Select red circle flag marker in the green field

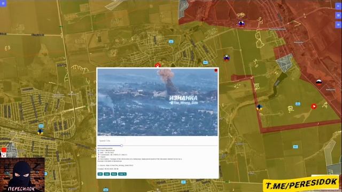pos(314,107)
